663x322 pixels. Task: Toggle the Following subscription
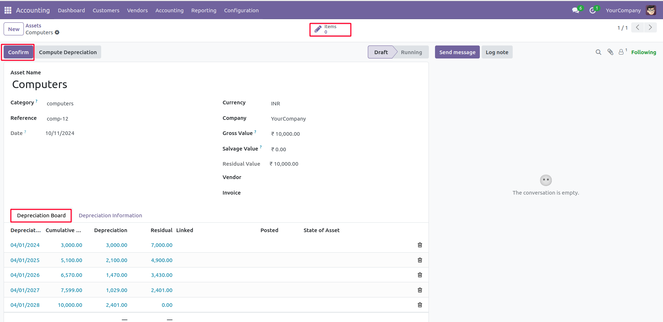(643, 52)
